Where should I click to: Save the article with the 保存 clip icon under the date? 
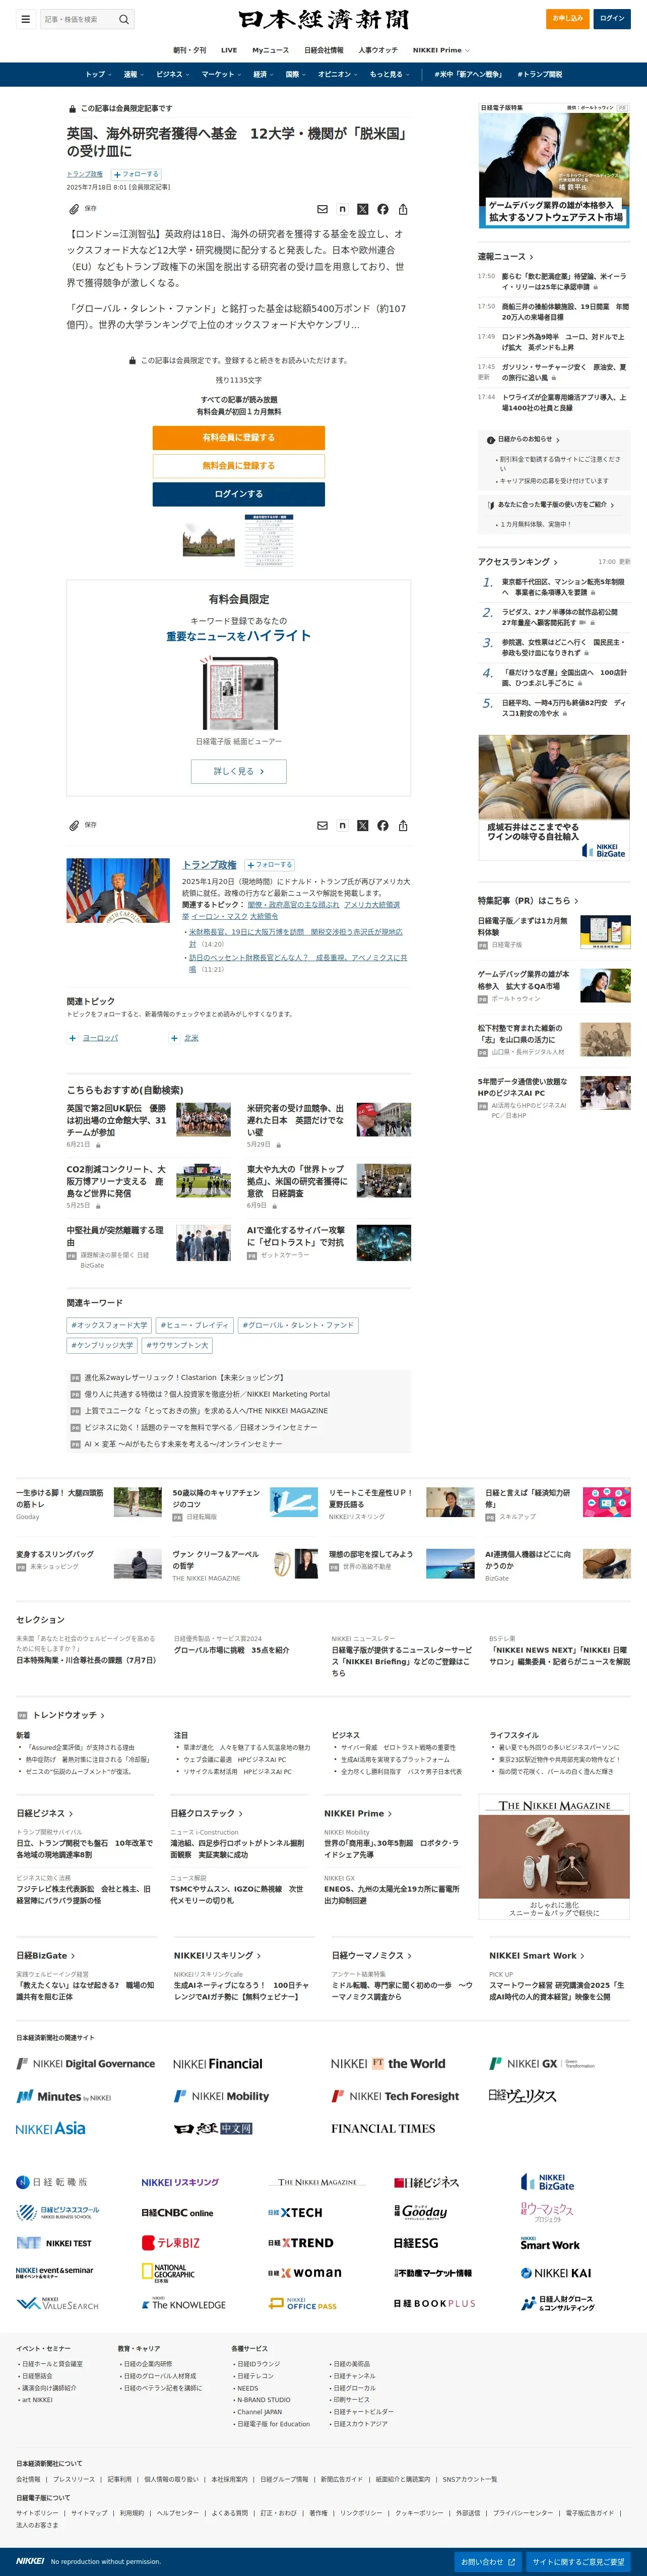[83, 209]
